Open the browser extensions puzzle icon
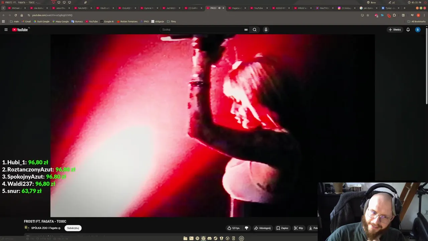Screen dimensions: 428x241 [394, 15]
